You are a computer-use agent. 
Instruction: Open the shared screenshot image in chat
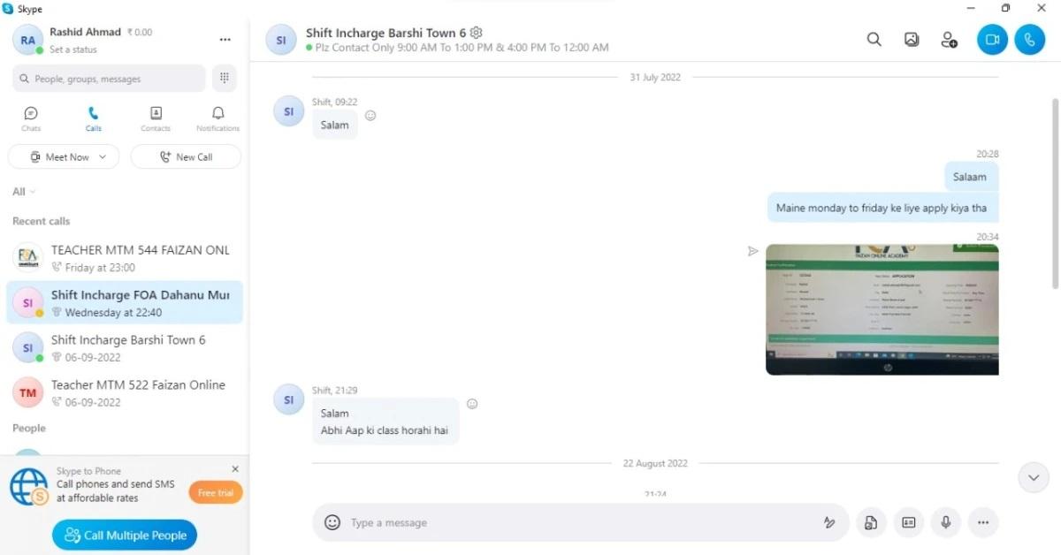882,309
